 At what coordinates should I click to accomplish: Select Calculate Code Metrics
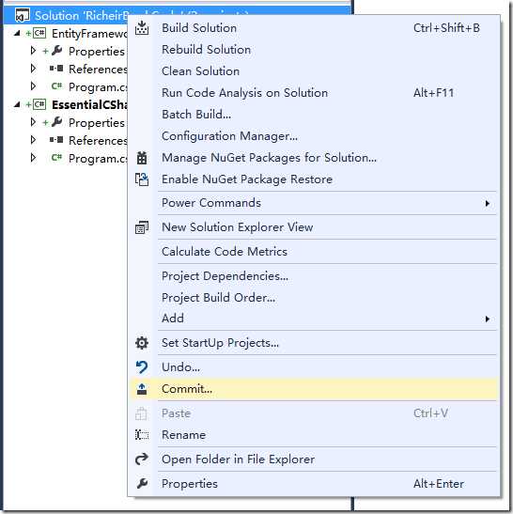point(225,252)
